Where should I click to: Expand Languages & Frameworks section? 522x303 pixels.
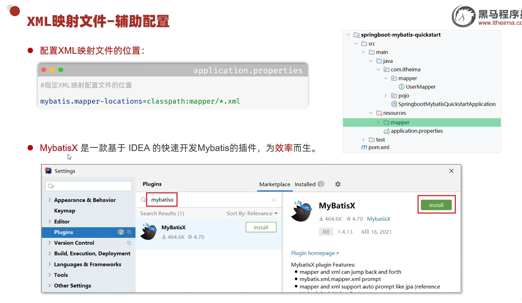[50, 264]
